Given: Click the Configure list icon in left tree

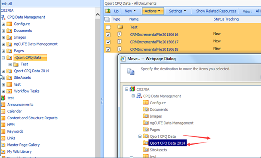Looking at the screenshot, I should click(x=9, y=24).
